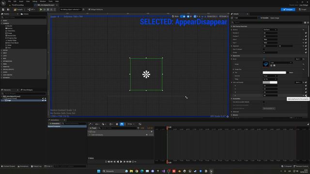
Task: Open the Anchors dropdown
Action: coord(270,30)
